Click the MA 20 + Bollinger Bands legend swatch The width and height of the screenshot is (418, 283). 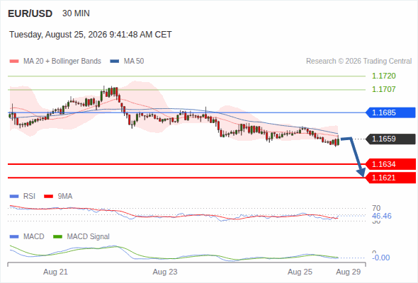pos(14,62)
